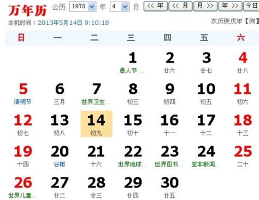Open the month dropdown showing 4
This screenshot has width=259, height=200.
pos(120,7)
